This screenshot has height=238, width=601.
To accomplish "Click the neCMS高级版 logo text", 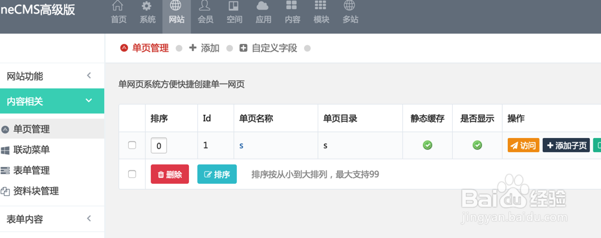I will click(38, 10).
